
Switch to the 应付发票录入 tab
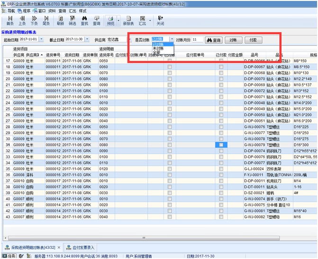(83, 247)
